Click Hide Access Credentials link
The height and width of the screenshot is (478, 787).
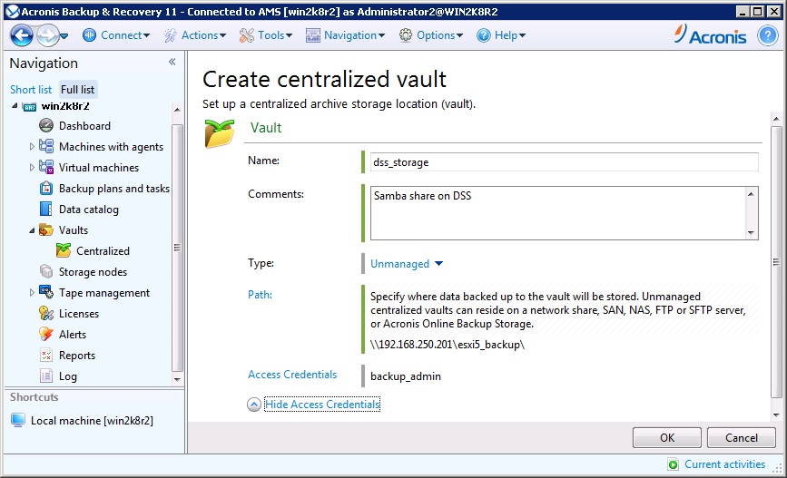click(322, 405)
